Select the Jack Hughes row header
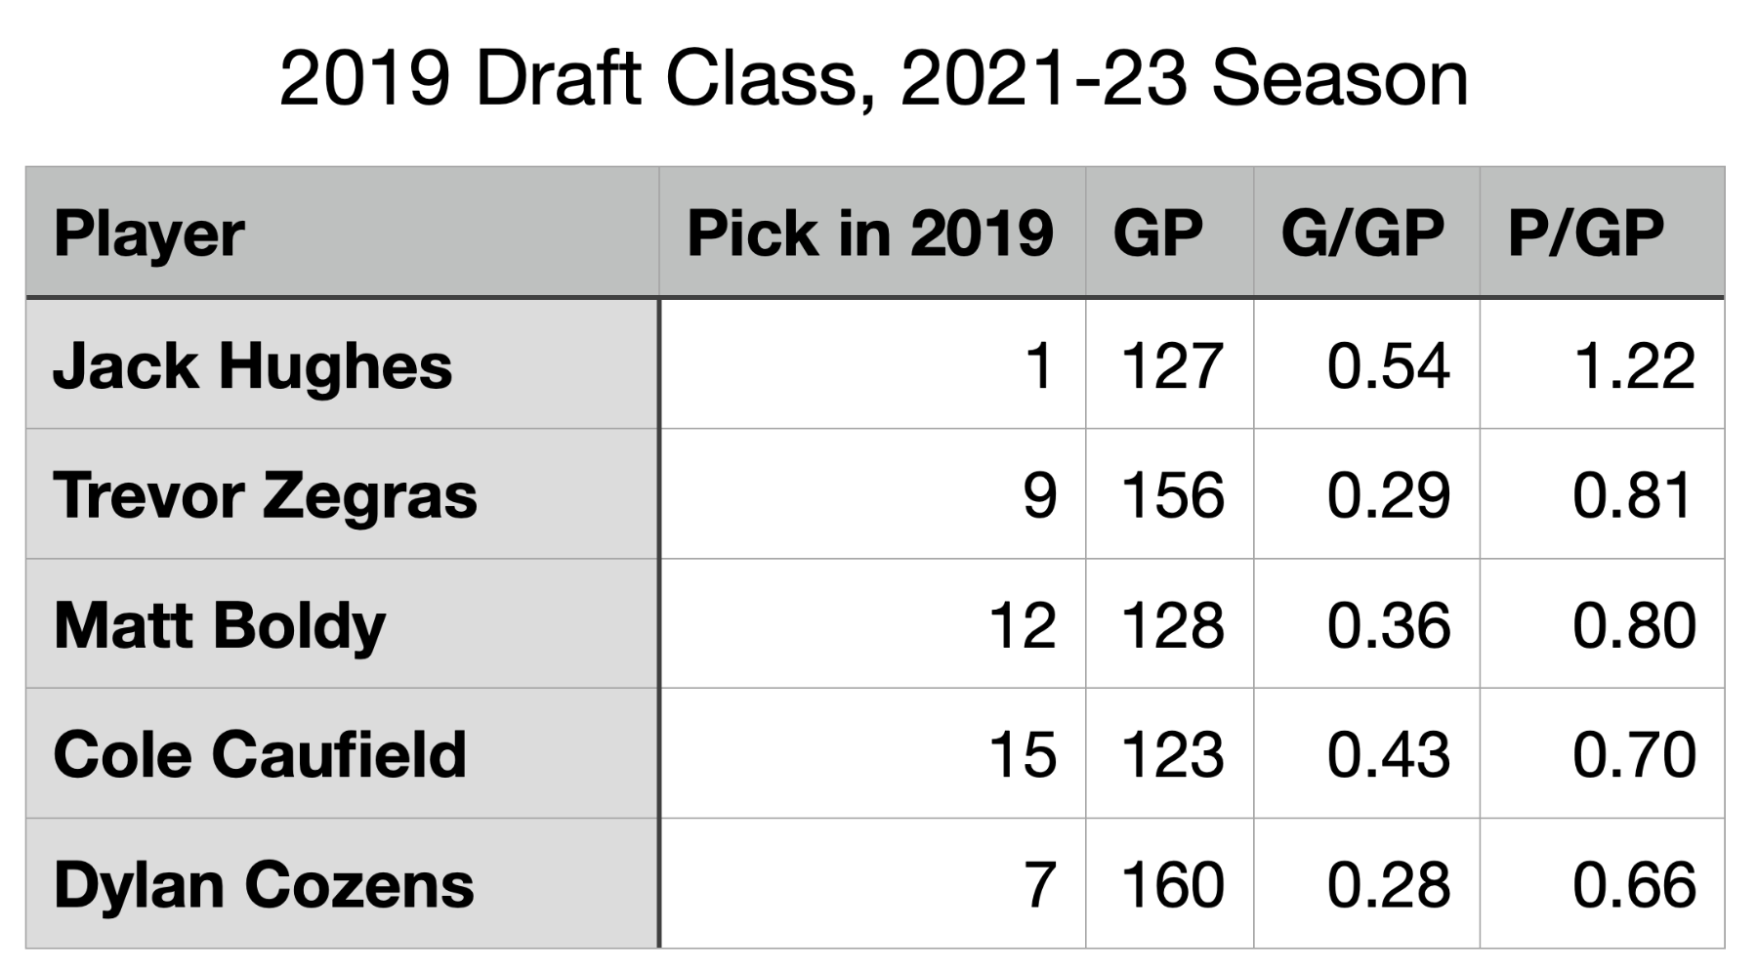 [253, 365]
